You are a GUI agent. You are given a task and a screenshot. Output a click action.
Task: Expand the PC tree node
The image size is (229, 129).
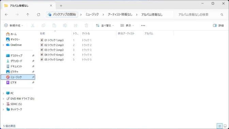pos(3,93)
